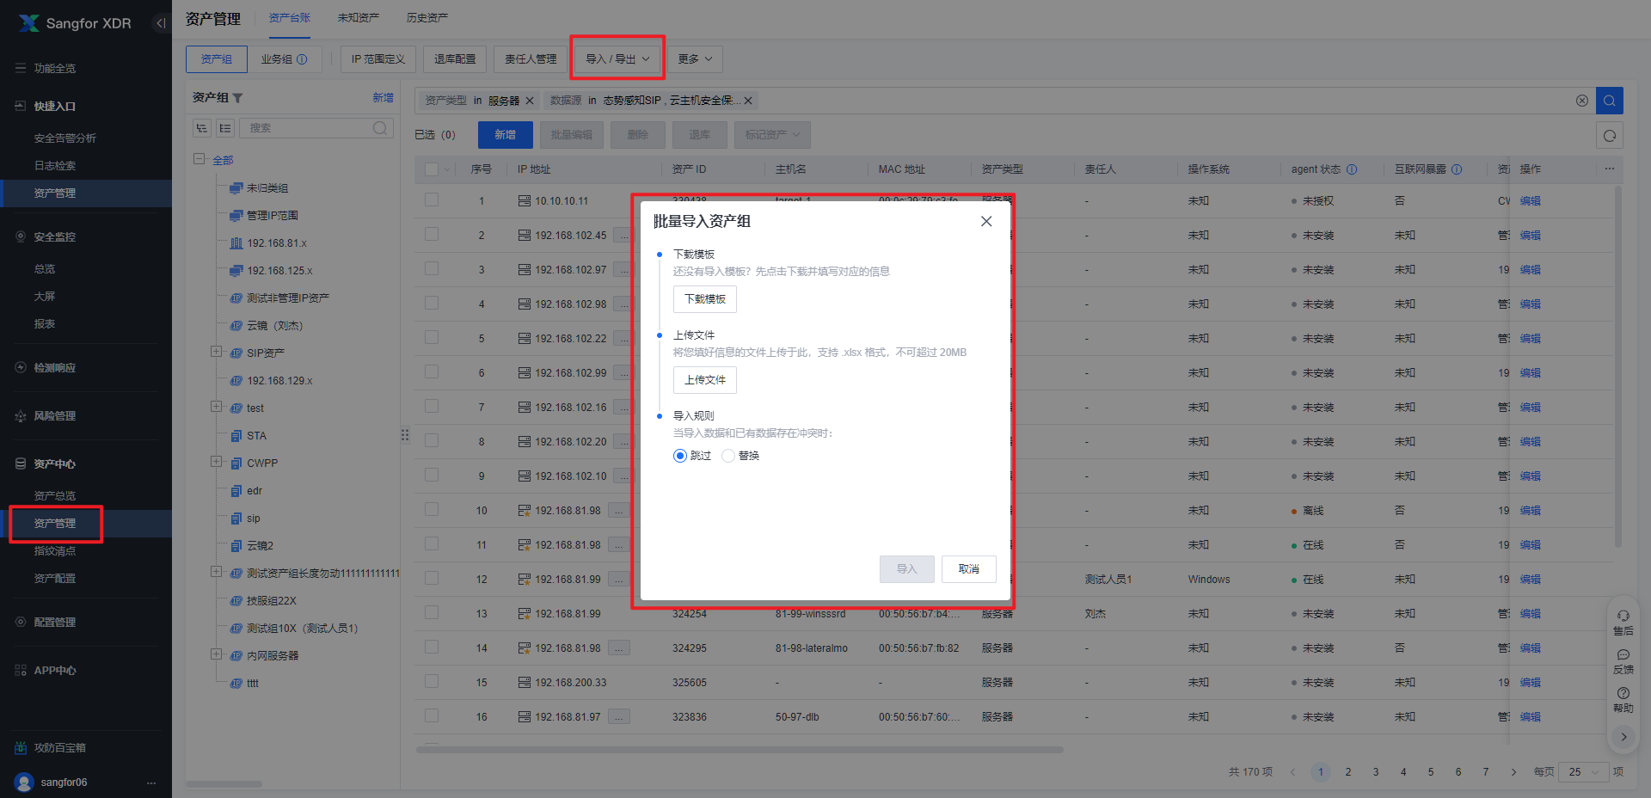Switch to the 未知资产 tab
The height and width of the screenshot is (798, 1651).
pyautogui.click(x=358, y=18)
